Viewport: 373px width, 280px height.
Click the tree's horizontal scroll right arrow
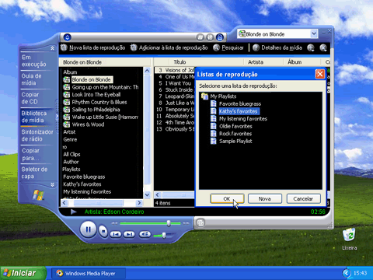point(139,203)
